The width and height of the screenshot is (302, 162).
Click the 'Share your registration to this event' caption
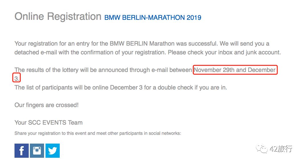[x=98, y=133]
